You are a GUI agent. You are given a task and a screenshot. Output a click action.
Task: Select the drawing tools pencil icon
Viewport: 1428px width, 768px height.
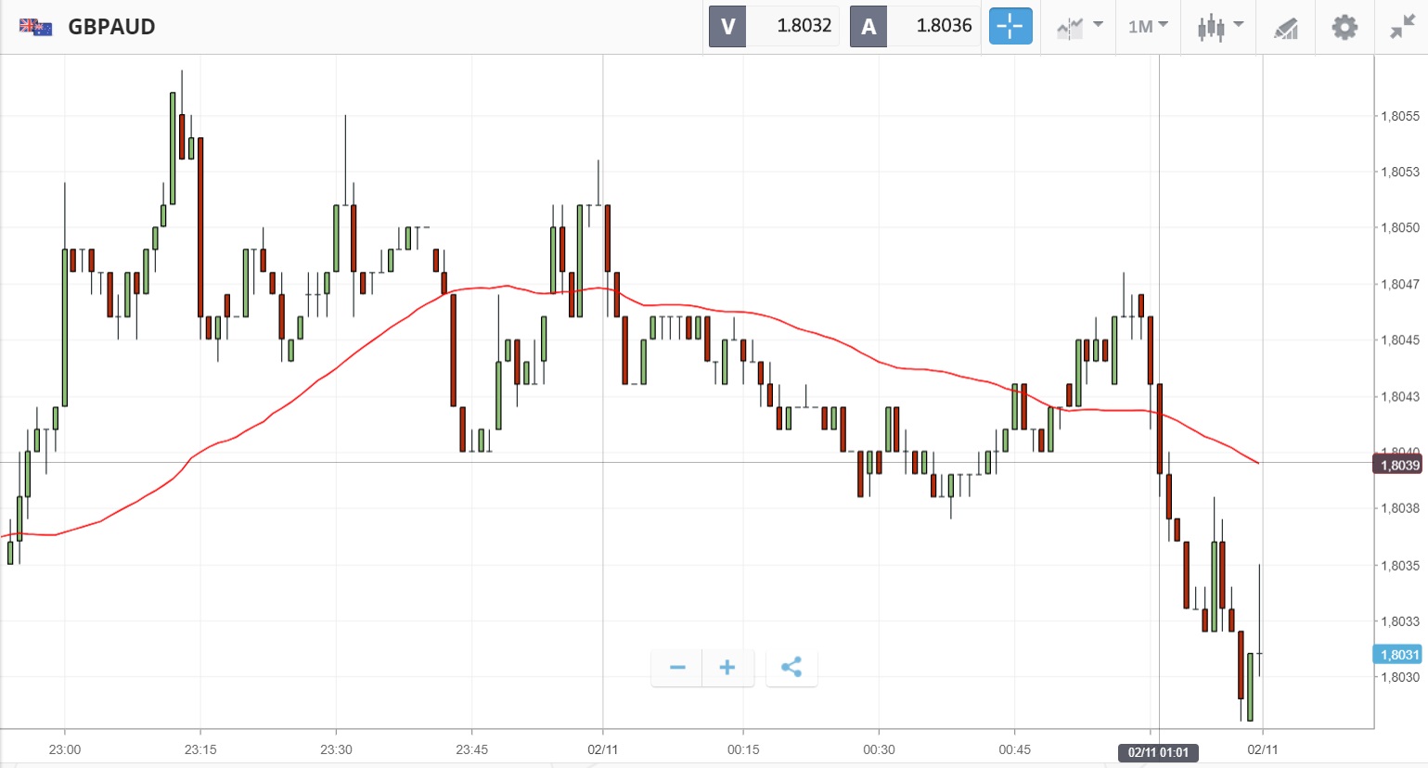(x=1285, y=28)
